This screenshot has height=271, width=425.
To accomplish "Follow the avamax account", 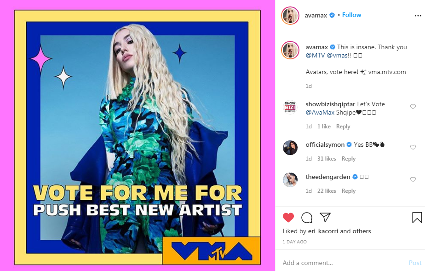I will click(351, 15).
